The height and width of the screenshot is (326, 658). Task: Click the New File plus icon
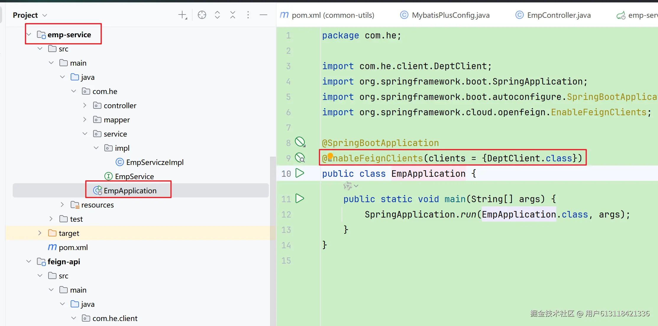(x=183, y=15)
